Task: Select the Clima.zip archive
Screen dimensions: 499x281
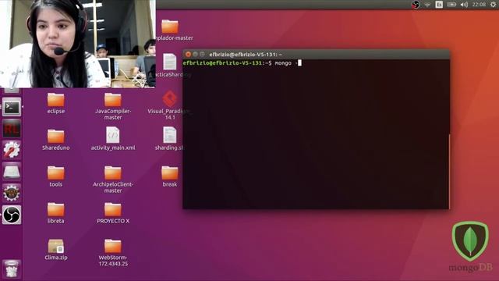Action: click(x=55, y=250)
